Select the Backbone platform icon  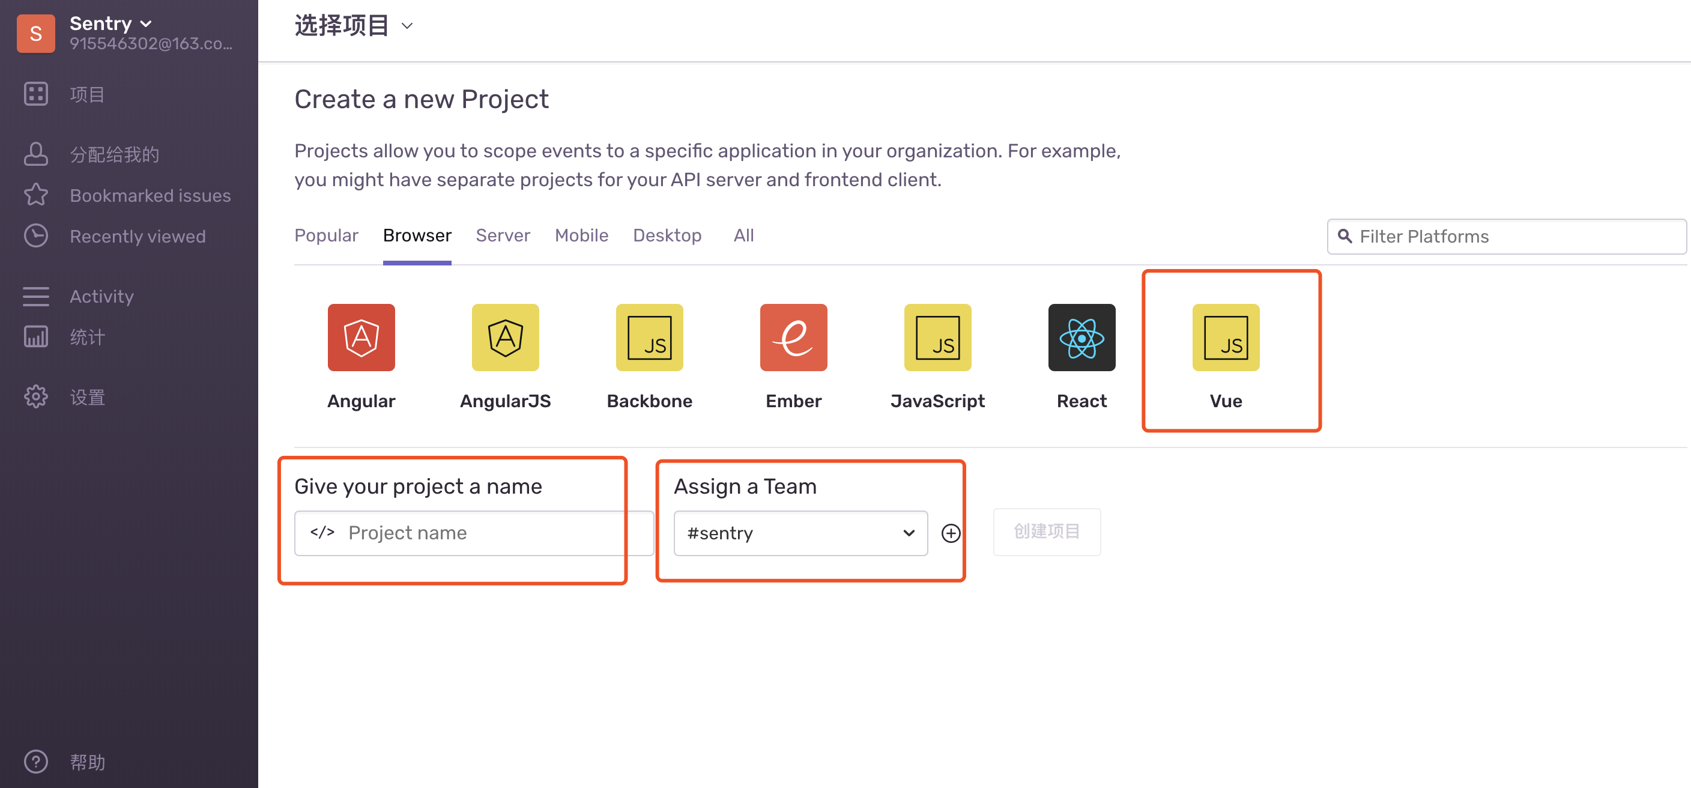[x=649, y=338]
